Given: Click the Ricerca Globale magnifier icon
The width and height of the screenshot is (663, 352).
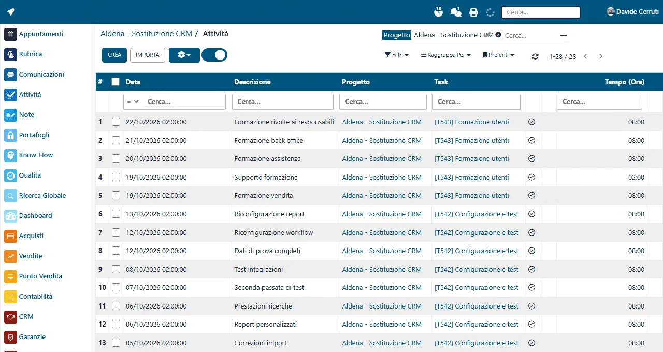Looking at the screenshot, I should (11, 196).
